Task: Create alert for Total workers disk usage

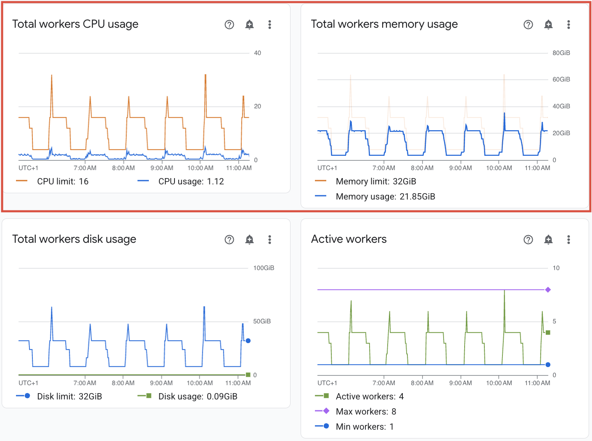Action: pos(249,240)
